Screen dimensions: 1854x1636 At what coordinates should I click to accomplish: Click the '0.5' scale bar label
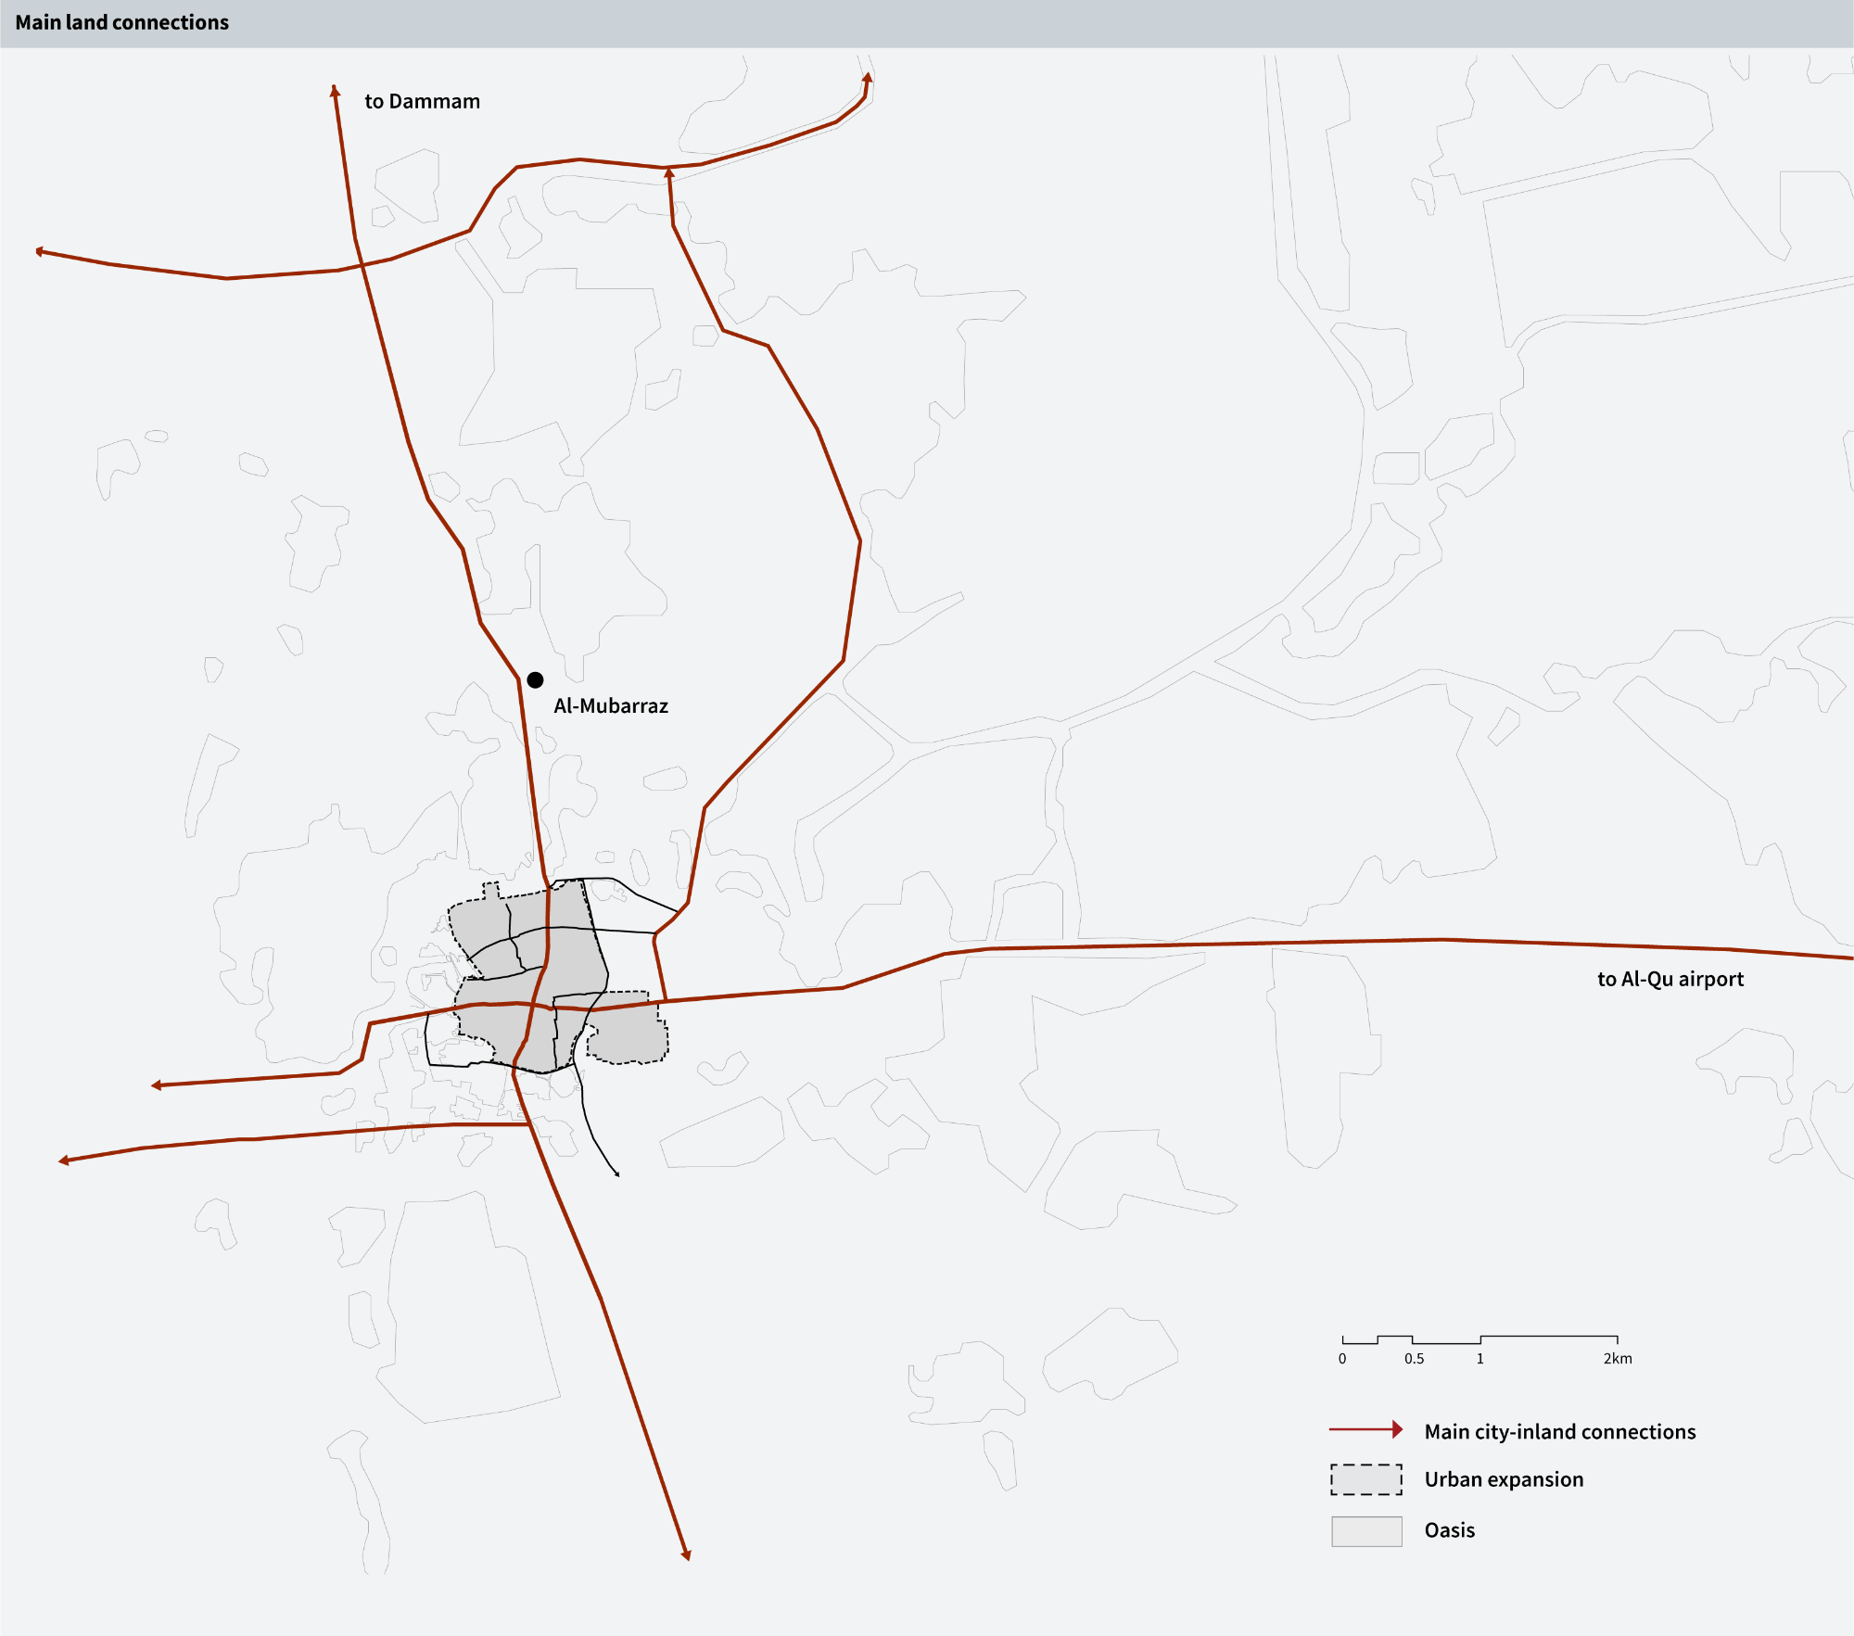point(1413,1358)
